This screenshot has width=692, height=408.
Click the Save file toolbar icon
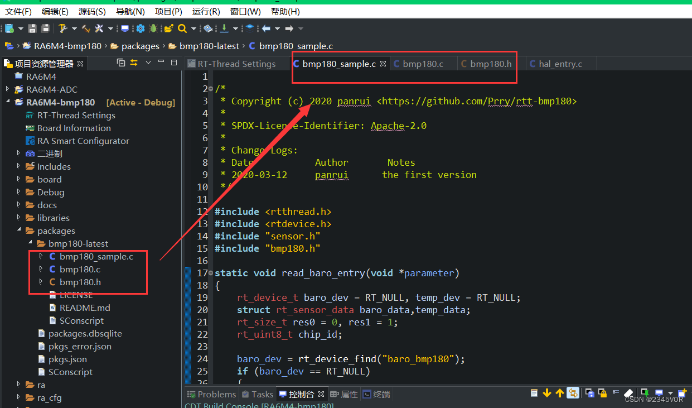click(x=32, y=28)
